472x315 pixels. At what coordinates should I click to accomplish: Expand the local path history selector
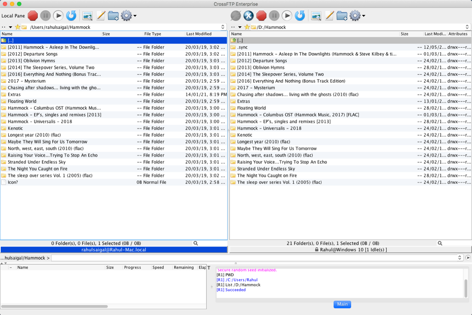tap(223, 27)
